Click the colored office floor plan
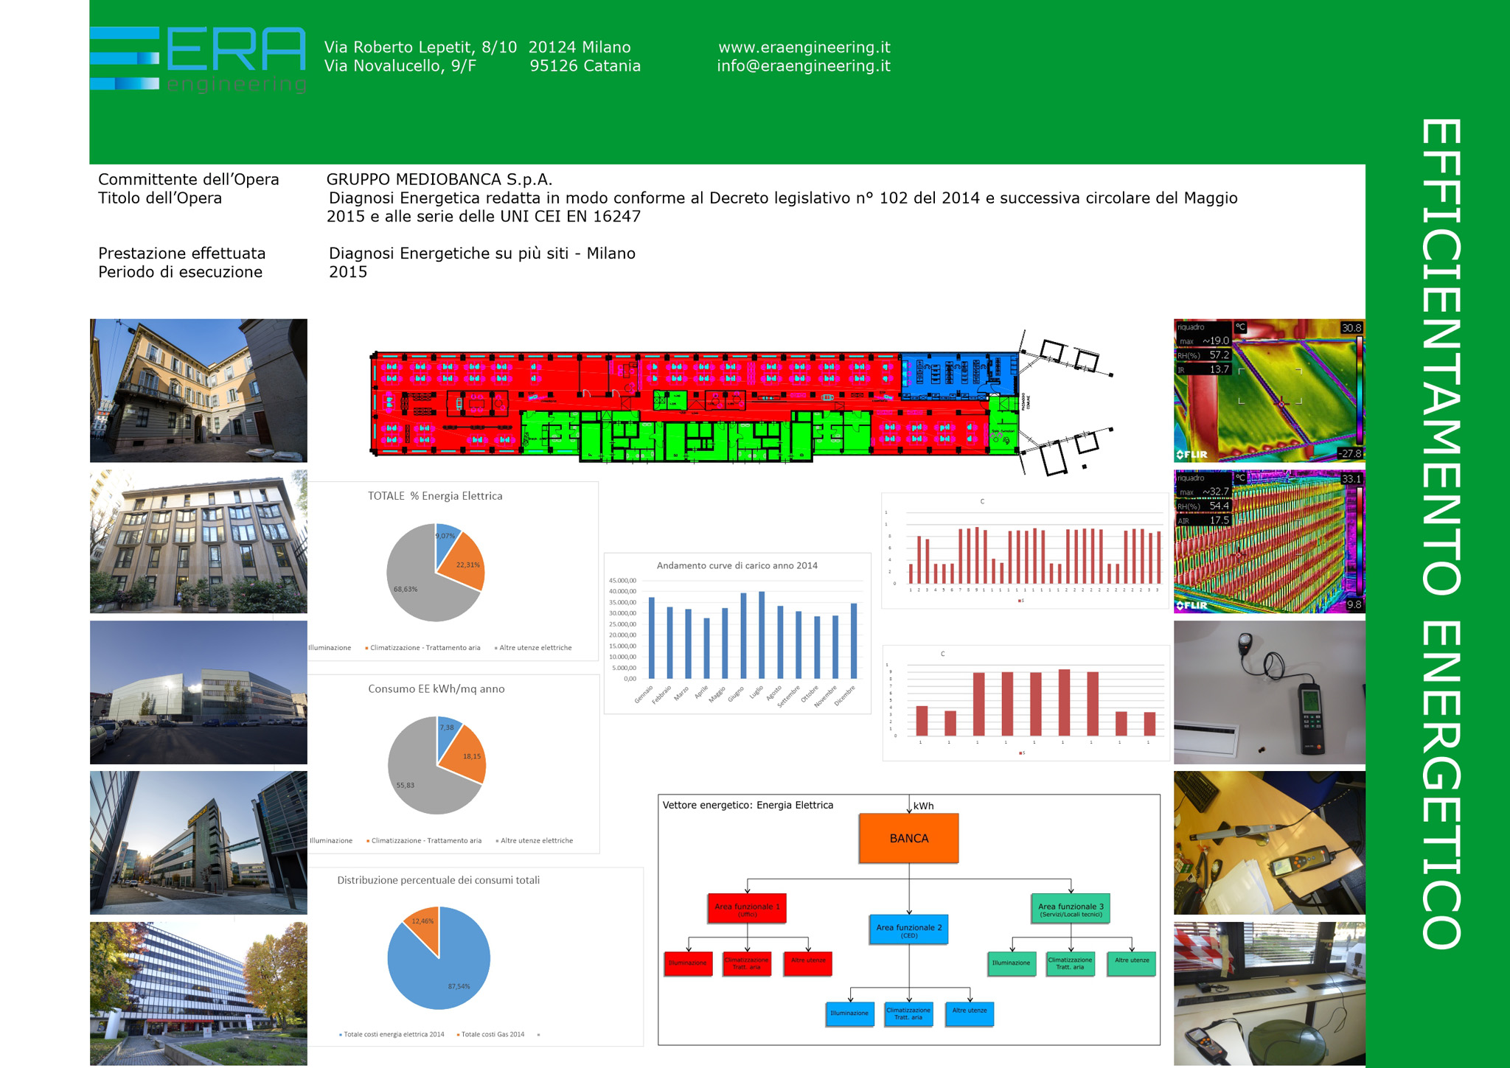This screenshot has width=1510, height=1068. [693, 405]
